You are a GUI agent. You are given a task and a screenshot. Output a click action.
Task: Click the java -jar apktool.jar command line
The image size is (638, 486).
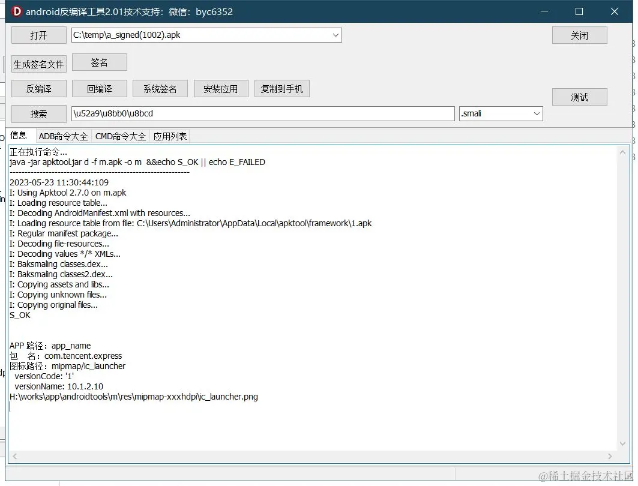(x=137, y=162)
